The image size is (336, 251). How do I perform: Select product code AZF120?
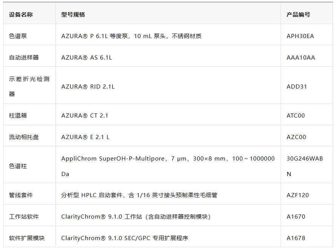coord(307,194)
